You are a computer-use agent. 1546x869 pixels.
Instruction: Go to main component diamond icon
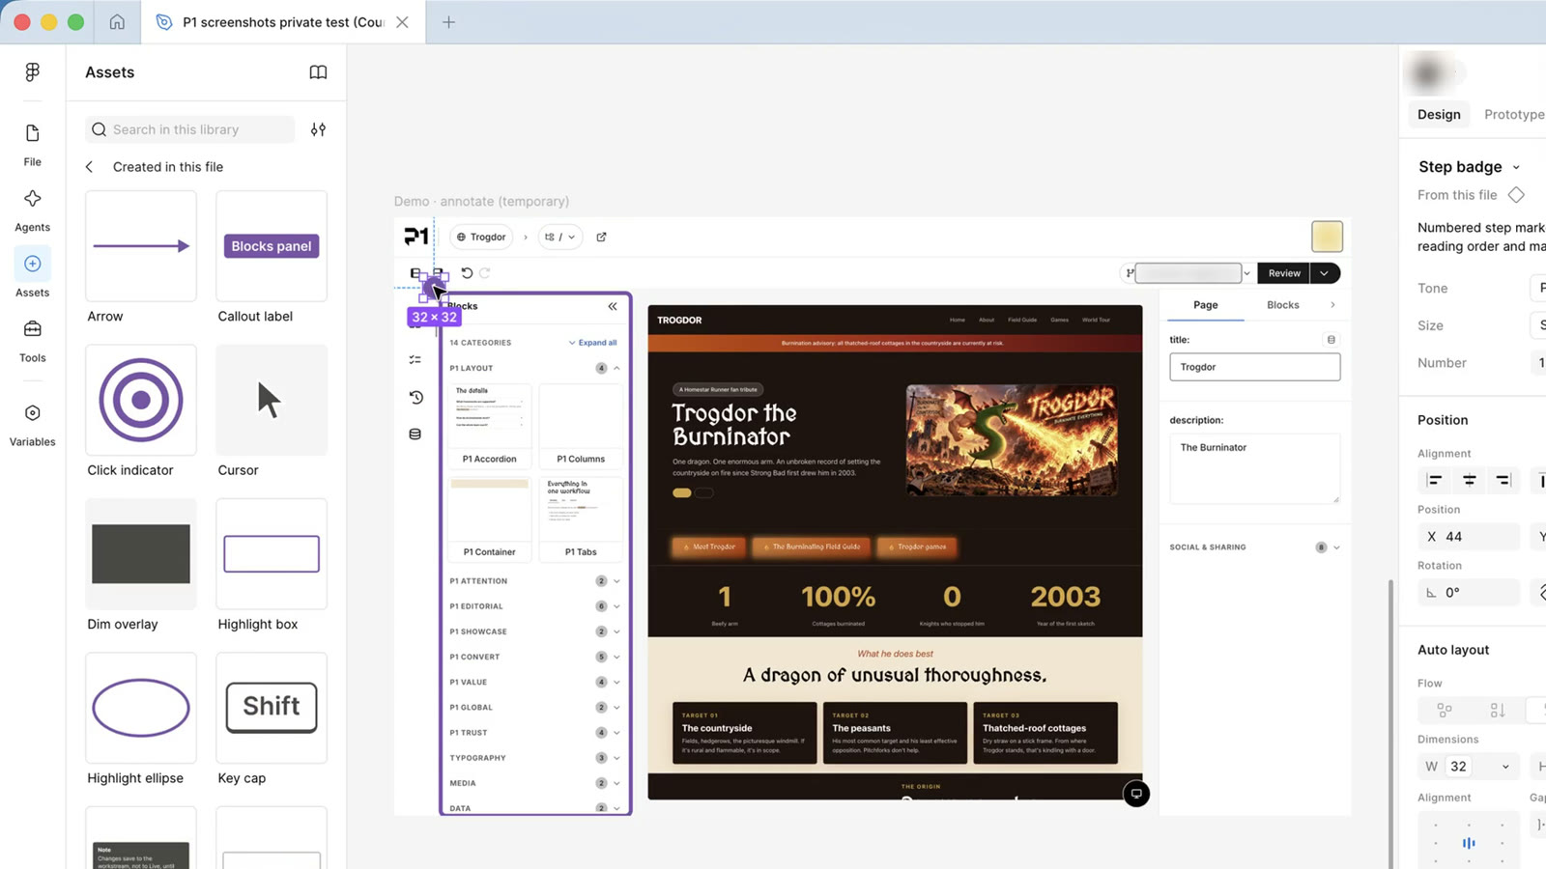[x=1517, y=195]
